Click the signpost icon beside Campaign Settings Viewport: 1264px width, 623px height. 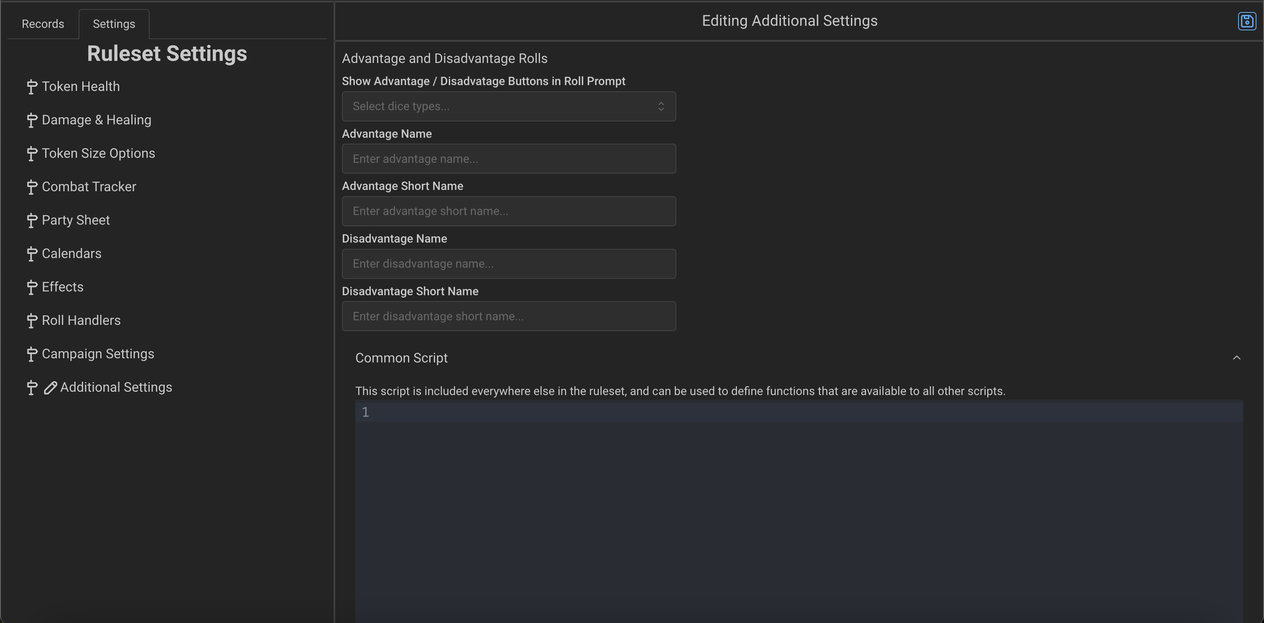point(32,354)
